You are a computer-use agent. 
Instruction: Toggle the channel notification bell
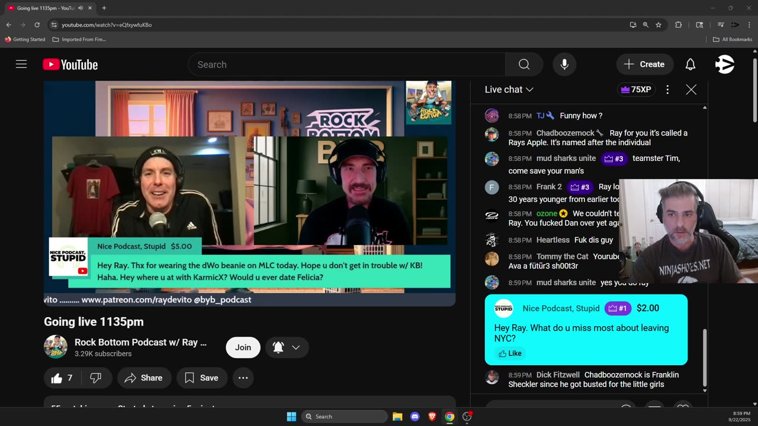278,347
